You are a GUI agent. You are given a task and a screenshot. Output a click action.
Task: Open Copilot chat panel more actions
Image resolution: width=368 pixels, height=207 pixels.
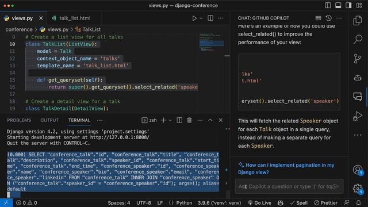(x=339, y=18)
